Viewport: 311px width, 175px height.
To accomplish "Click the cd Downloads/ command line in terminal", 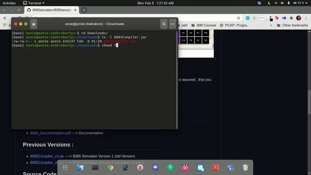I will click(x=60, y=33).
